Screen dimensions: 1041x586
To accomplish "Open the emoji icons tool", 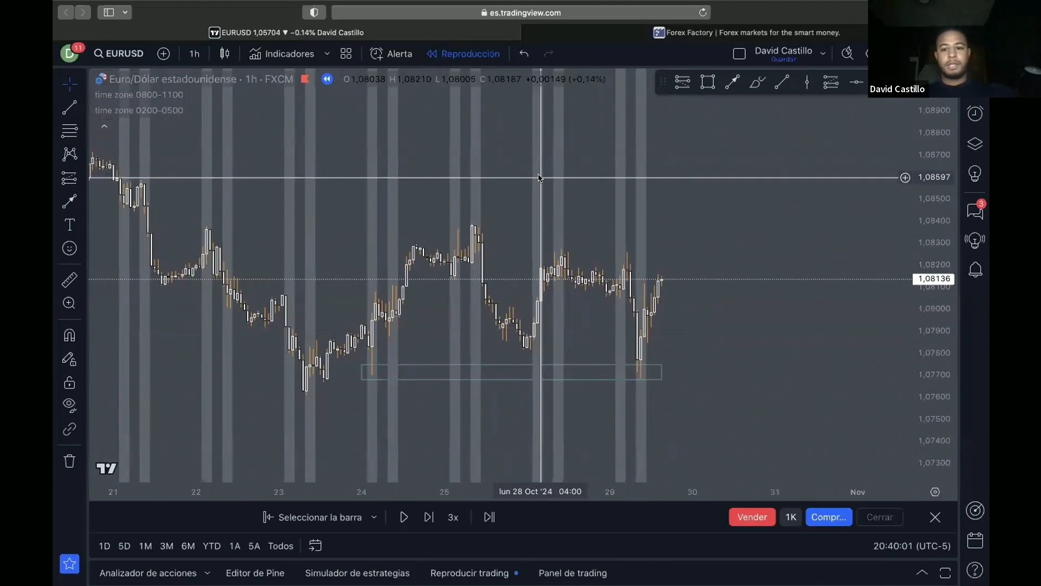I will point(69,249).
